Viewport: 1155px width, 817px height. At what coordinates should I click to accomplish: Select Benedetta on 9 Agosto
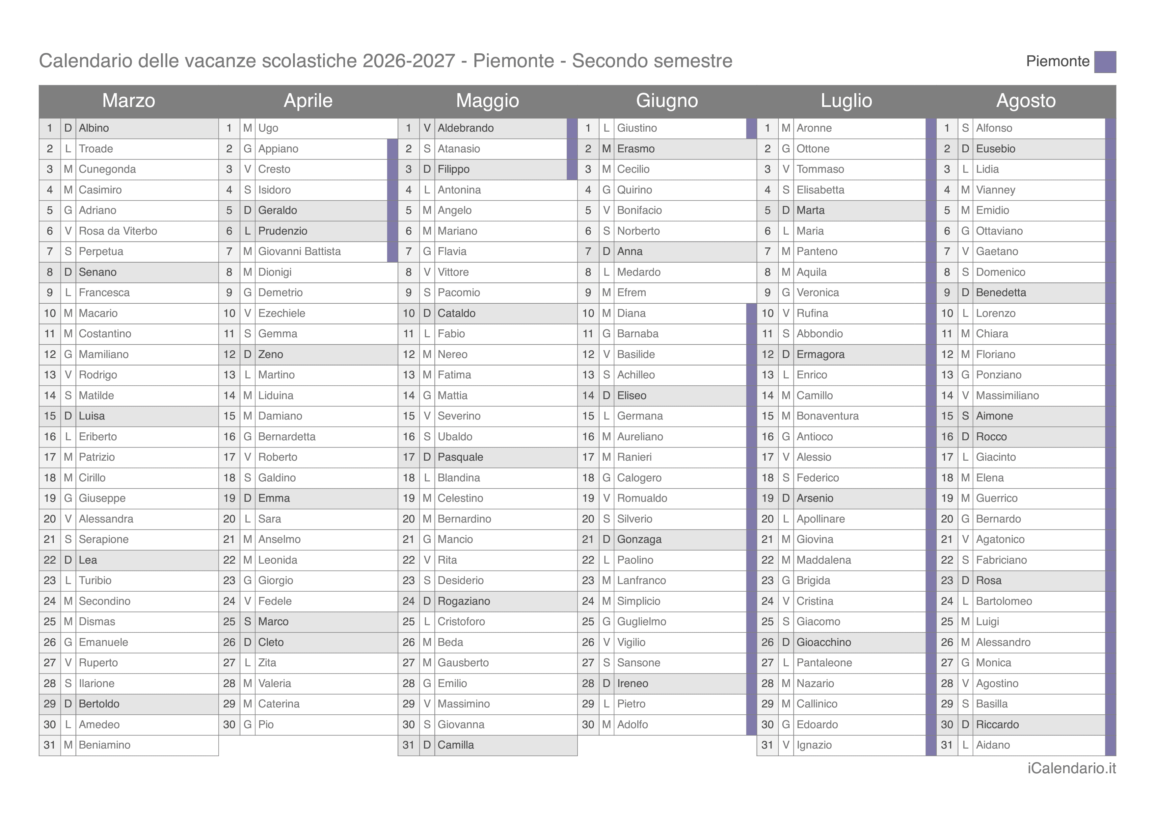1001,293
